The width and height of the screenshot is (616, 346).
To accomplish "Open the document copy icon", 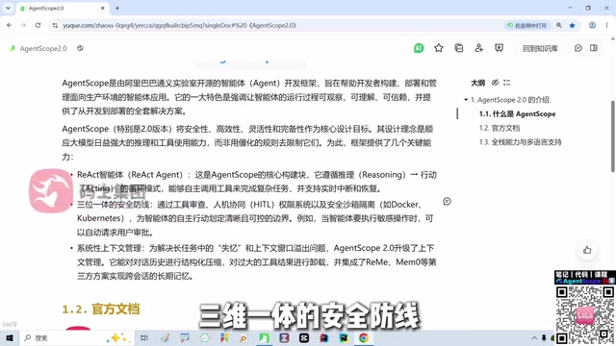I will click(458, 48).
